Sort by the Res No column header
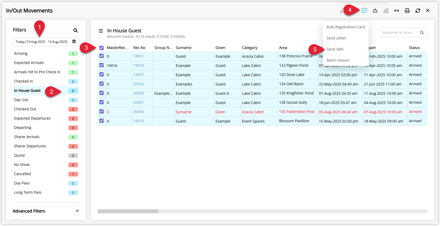 point(139,48)
